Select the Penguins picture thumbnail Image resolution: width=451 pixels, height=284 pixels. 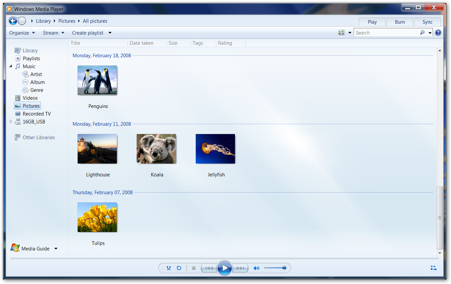(97, 80)
